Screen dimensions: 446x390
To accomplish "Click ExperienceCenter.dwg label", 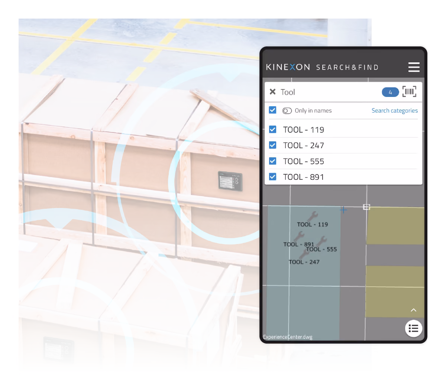I will 288,337.
